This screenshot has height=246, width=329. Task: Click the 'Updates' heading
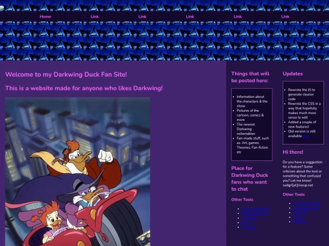coord(292,73)
